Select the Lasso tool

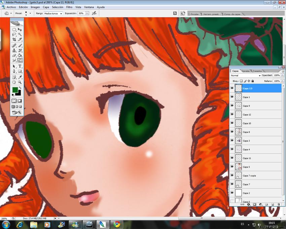[14, 34]
